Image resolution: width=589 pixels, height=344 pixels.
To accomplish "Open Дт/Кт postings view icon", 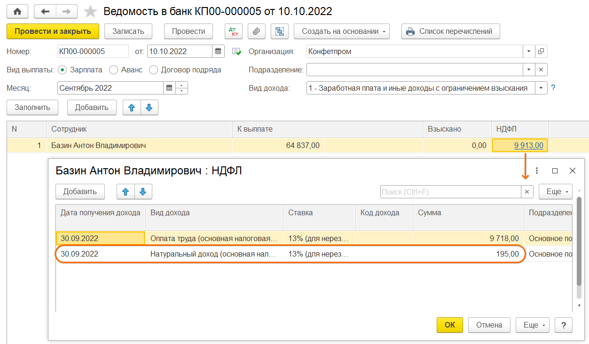I will 233,31.
